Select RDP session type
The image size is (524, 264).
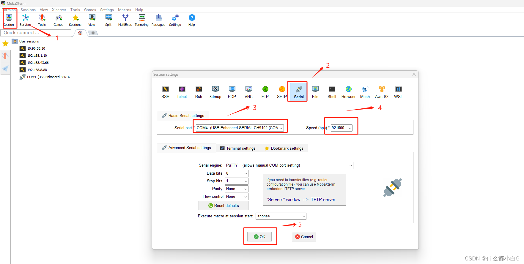tap(232, 92)
